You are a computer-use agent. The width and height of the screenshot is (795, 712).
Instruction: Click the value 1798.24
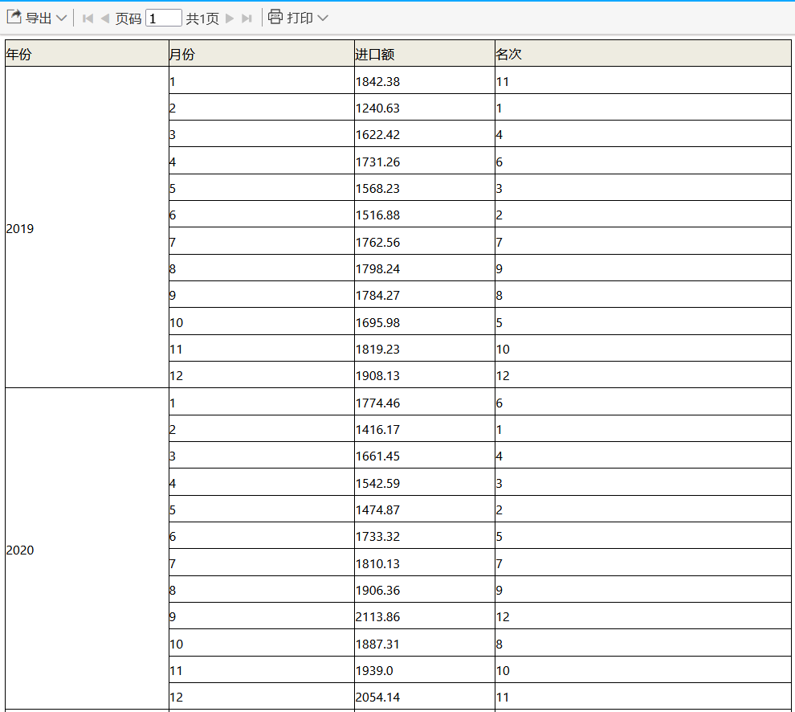377,268
